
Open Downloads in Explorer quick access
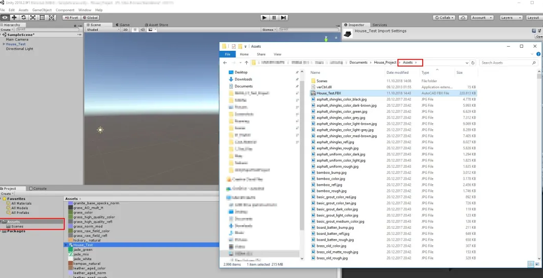243,80
